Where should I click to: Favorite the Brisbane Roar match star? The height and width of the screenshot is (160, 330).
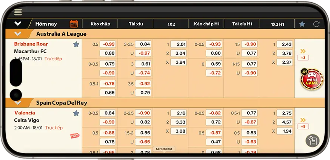pos(76,44)
